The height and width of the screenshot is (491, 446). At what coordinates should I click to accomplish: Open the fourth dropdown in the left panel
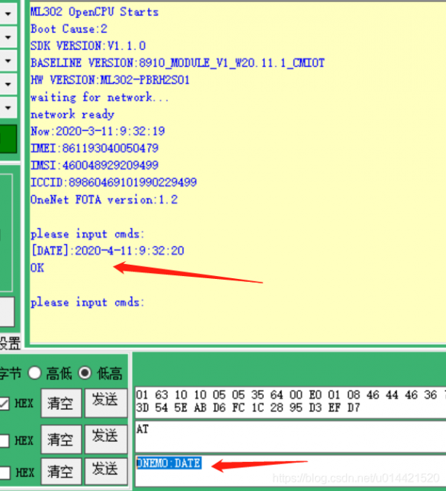[x=8, y=83]
